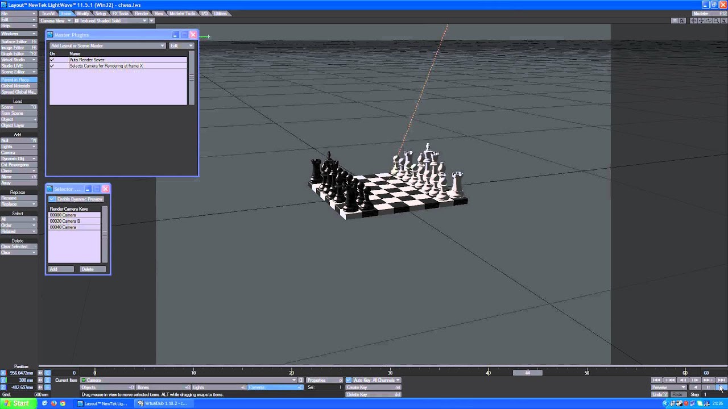The width and height of the screenshot is (728, 409).
Task: Switch selection mode to Cameras
Action: [275, 387]
